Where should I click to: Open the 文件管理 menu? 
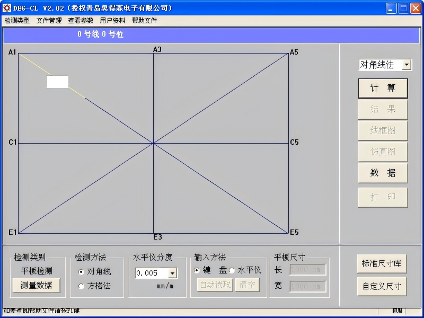click(49, 21)
